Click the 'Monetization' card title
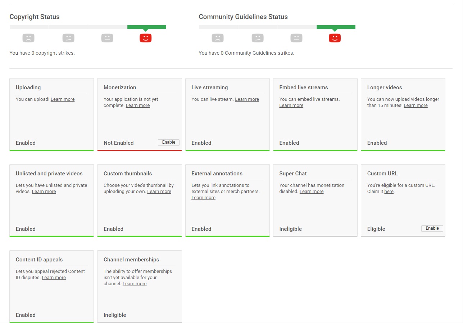This screenshot has height=323, width=463. (x=120, y=88)
